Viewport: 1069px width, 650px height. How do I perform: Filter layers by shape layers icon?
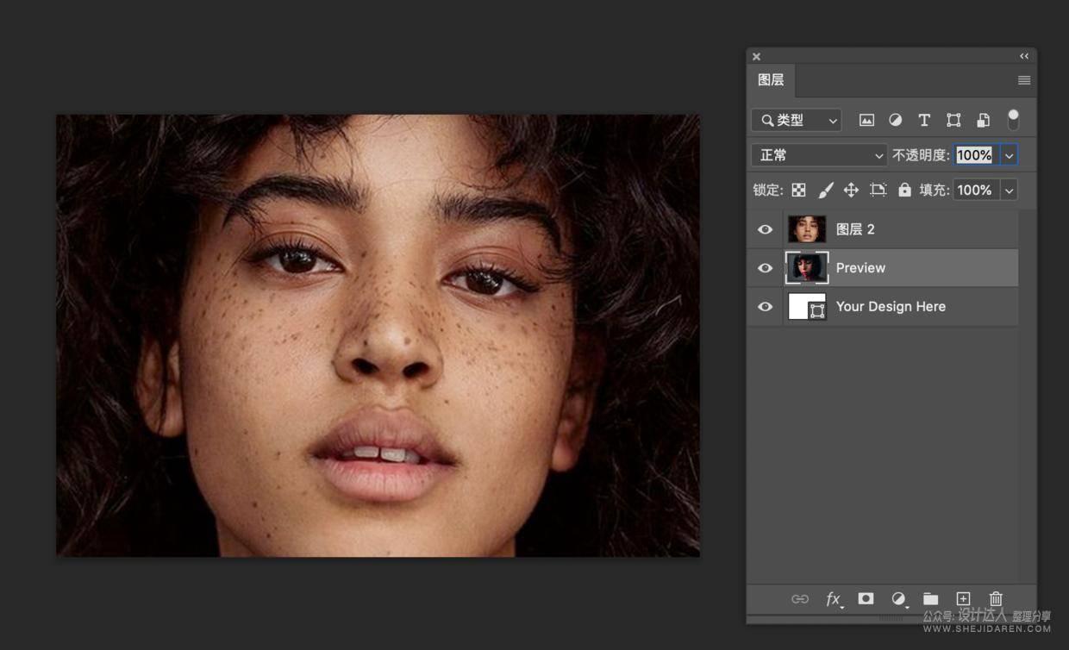[953, 121]
